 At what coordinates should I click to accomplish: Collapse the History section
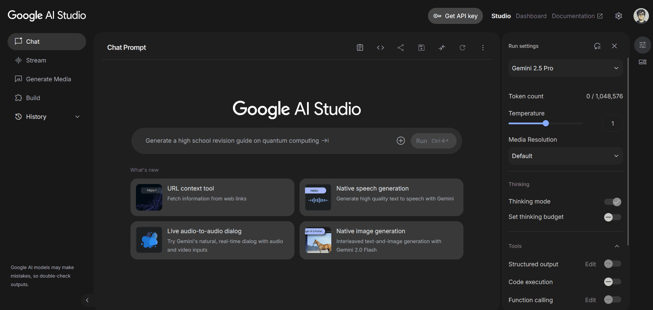tap(77, 116)
